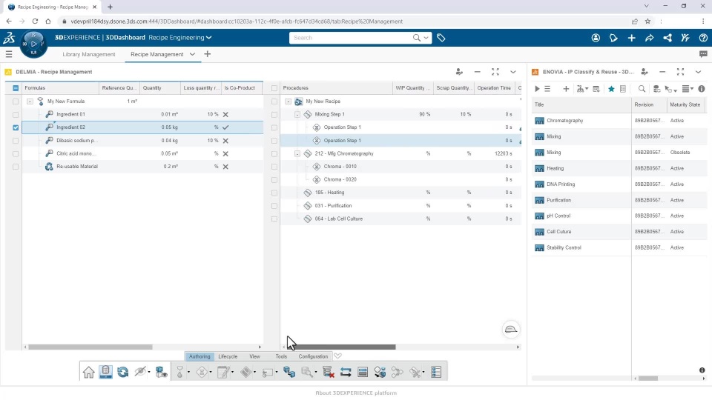
Task: Check the Dibasic sodium row checkbox
Action: [x=16, y=141]
